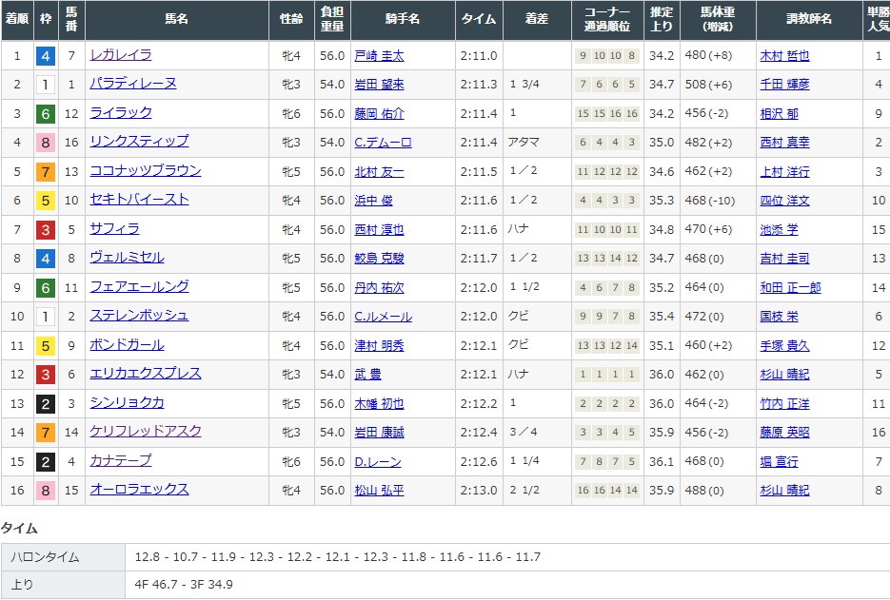
Task: Select jockey C.ルメール link
Action: (x=382, y=316)
